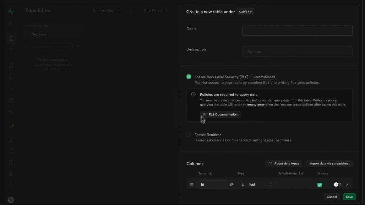This screenshot has height=205, width=365.
Task: Click the search tables field in left panel
Action: [48, 47]
